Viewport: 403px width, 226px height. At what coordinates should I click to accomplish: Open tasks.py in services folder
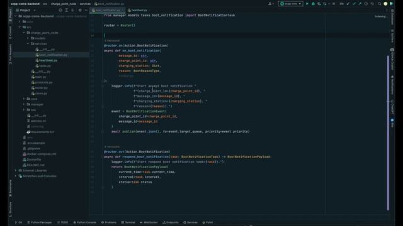[43, 66]
